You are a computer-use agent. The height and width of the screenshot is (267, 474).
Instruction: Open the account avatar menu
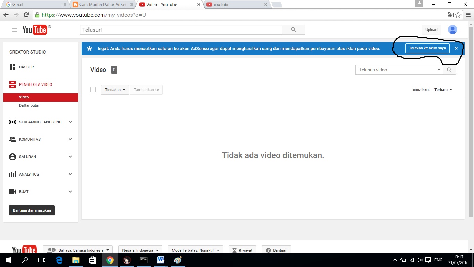pyautogui.click(x=452, y=30)
